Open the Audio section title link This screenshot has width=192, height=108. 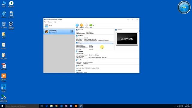pos(80,60)
